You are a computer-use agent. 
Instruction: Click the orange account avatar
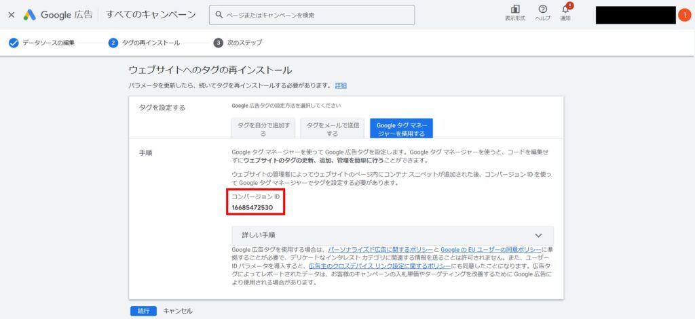684,15
